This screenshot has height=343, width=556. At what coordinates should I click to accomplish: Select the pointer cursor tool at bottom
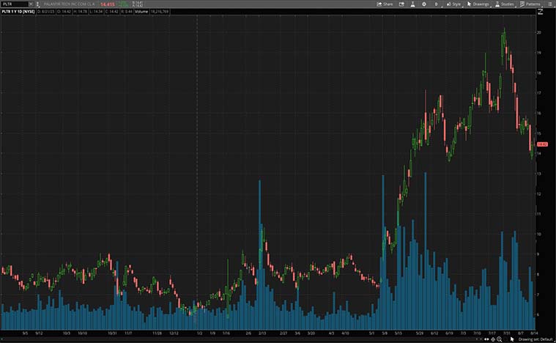click(512, 339)
